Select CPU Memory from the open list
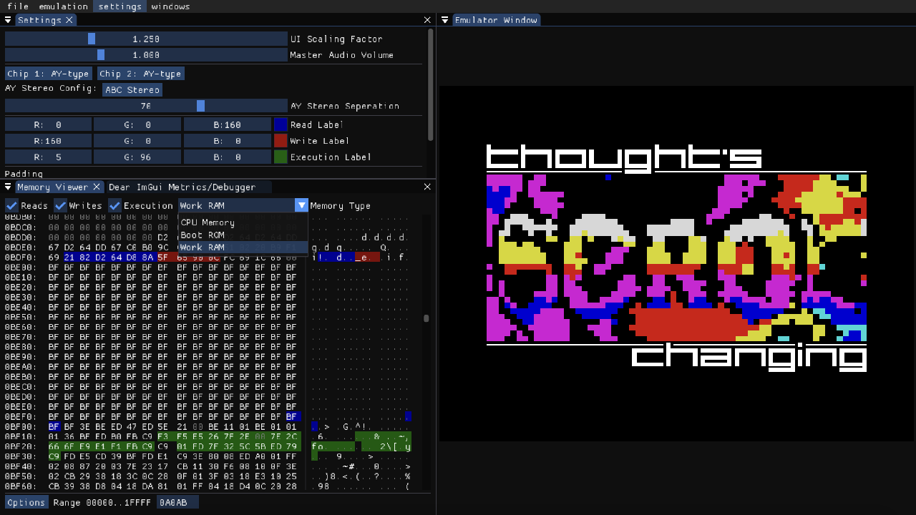Screen dimensions: 916x515 [x=208, y=222]
